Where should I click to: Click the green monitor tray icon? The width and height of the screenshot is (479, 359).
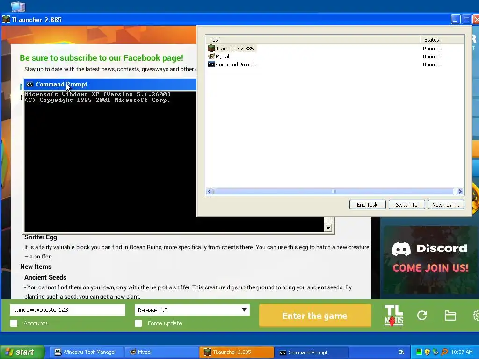tap(419, 352)
